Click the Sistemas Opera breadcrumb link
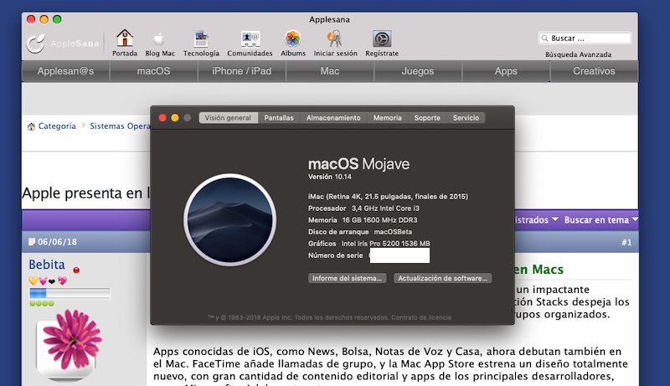 tap(120, 126)
